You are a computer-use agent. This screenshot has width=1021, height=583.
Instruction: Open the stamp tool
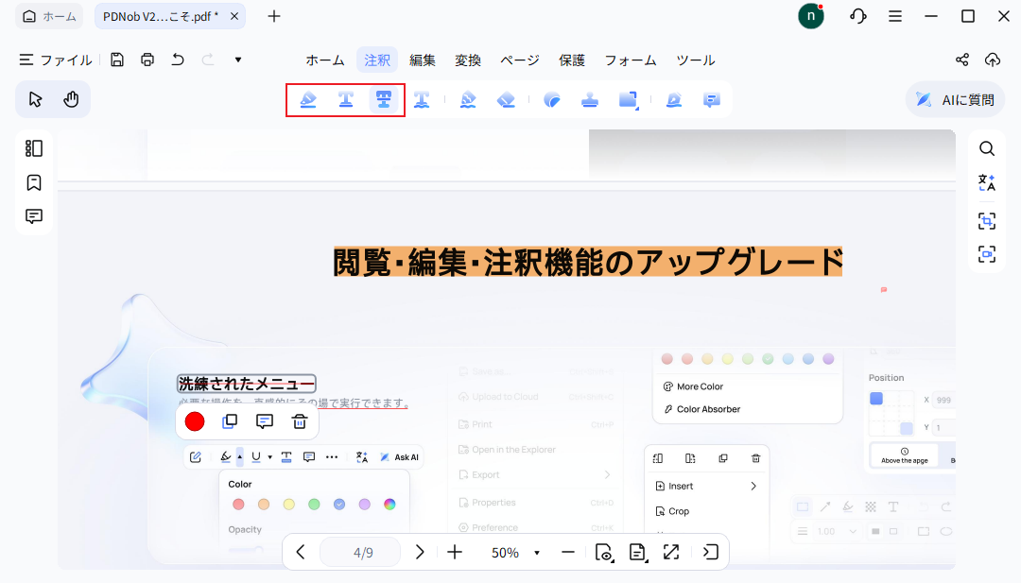tap(590, 99)
